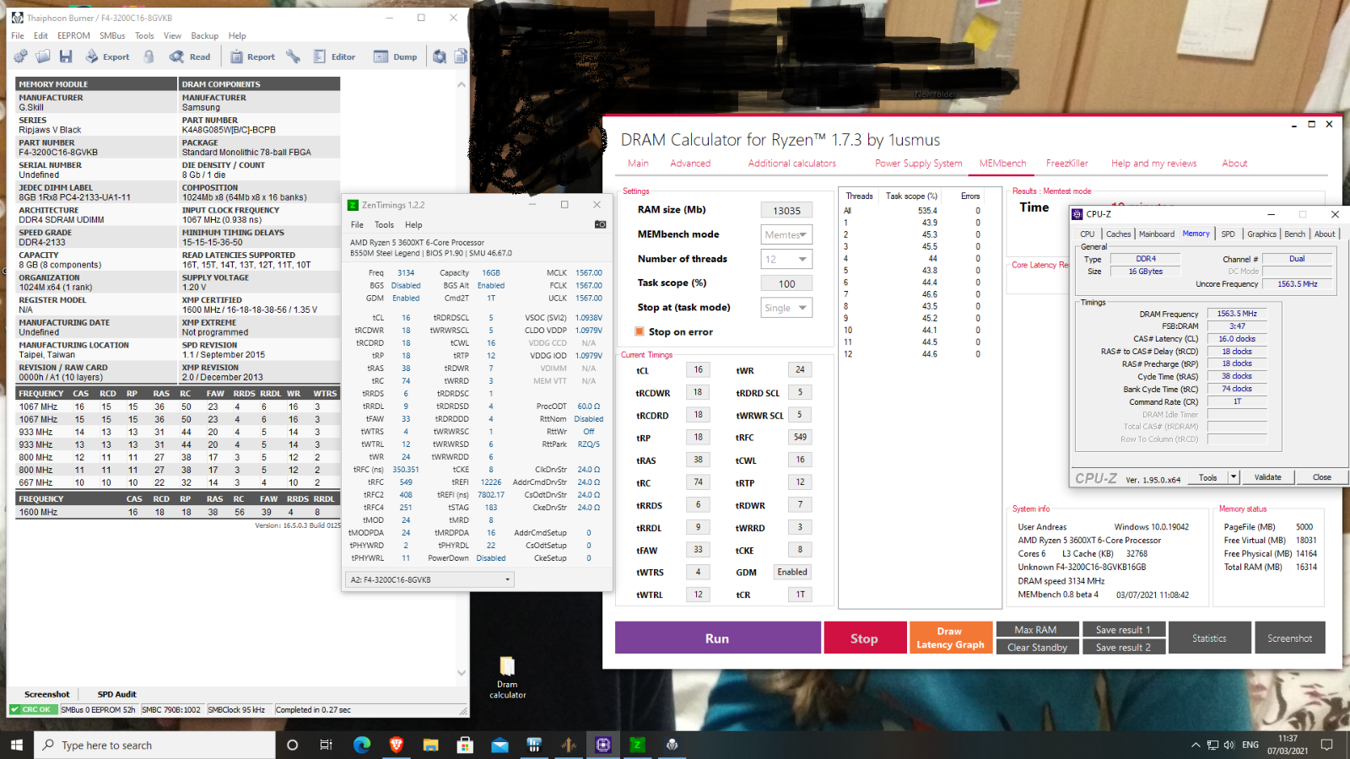Click the Task scope (%) field
Viewport: 1350px width, 759px height.
click(x=786, y=284)
